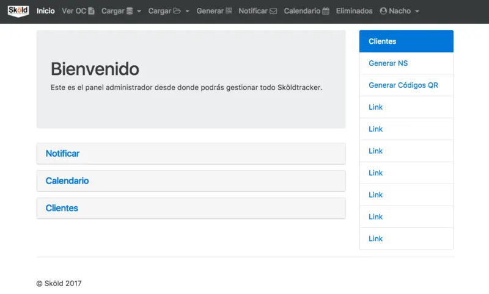
Task: Open the Nacho user dropdown arrow
Action: [x=417, y=11]
